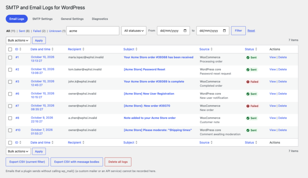
Task: Open the bottom Bulk actions dropdown
Action: click(18, 151)
